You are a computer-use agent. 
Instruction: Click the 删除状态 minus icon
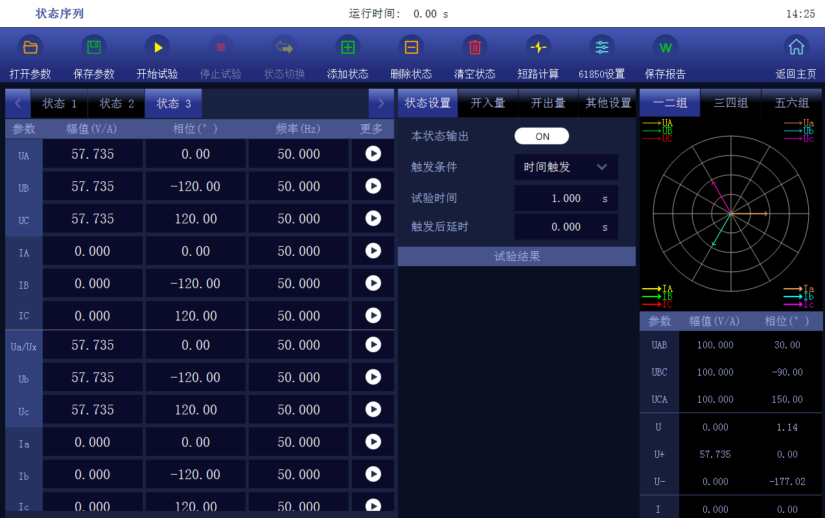[412, 47]
